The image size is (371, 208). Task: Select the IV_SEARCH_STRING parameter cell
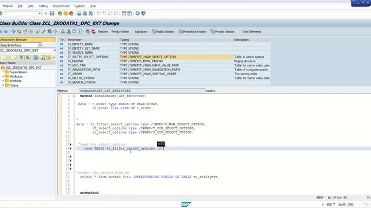coord(93,82)
